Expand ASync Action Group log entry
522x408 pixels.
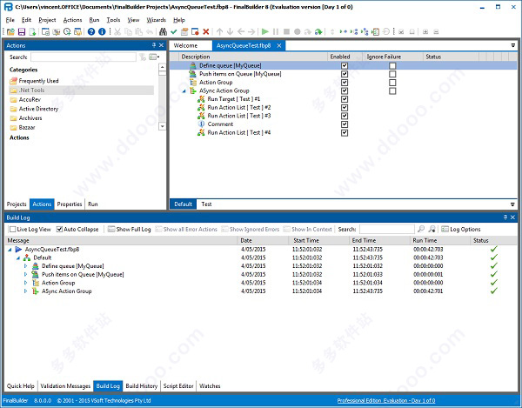[25, 291]
